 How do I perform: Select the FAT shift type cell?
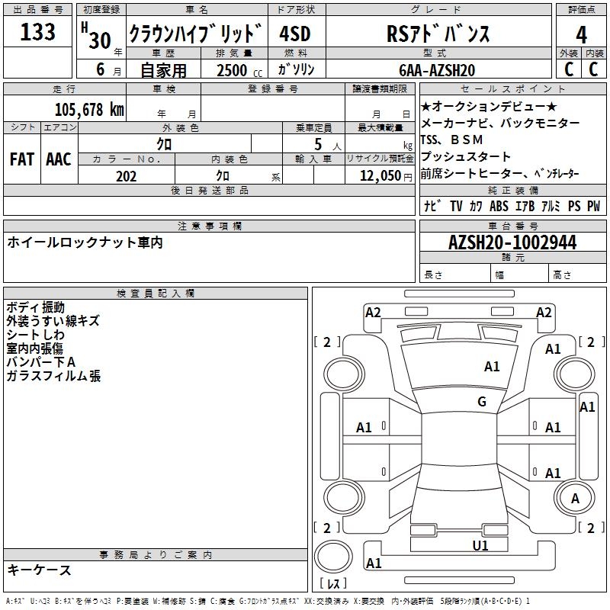21,159
